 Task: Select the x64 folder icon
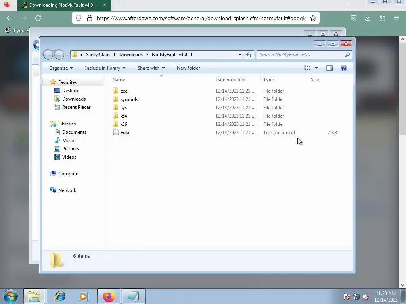(x=115, y=116)
